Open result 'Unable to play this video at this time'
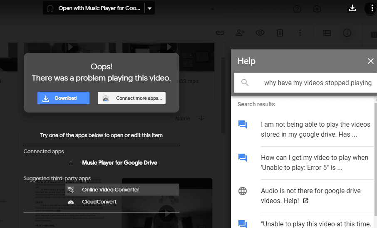Viewport: 377px width, 228px height. (x=316, y=224)
